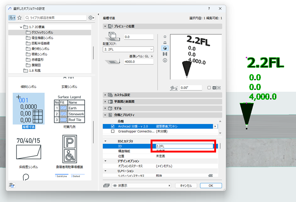The width and height of the screenshot is (296, 202).
Task: Click the classification list scroll up arrow
Action: 220,121
